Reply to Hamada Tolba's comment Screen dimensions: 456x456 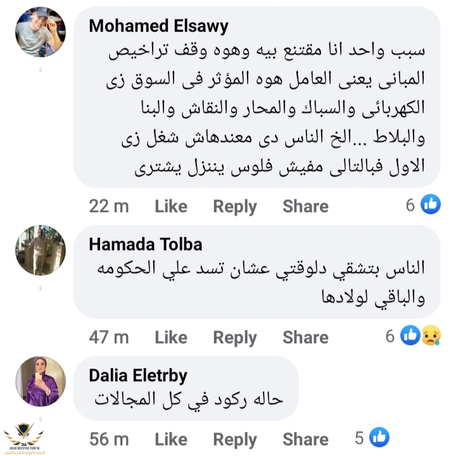pos(235,338)
